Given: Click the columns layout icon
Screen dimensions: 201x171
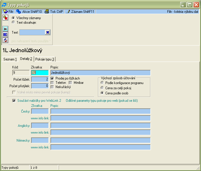Looking at the screenshot, I should point(5,34).
